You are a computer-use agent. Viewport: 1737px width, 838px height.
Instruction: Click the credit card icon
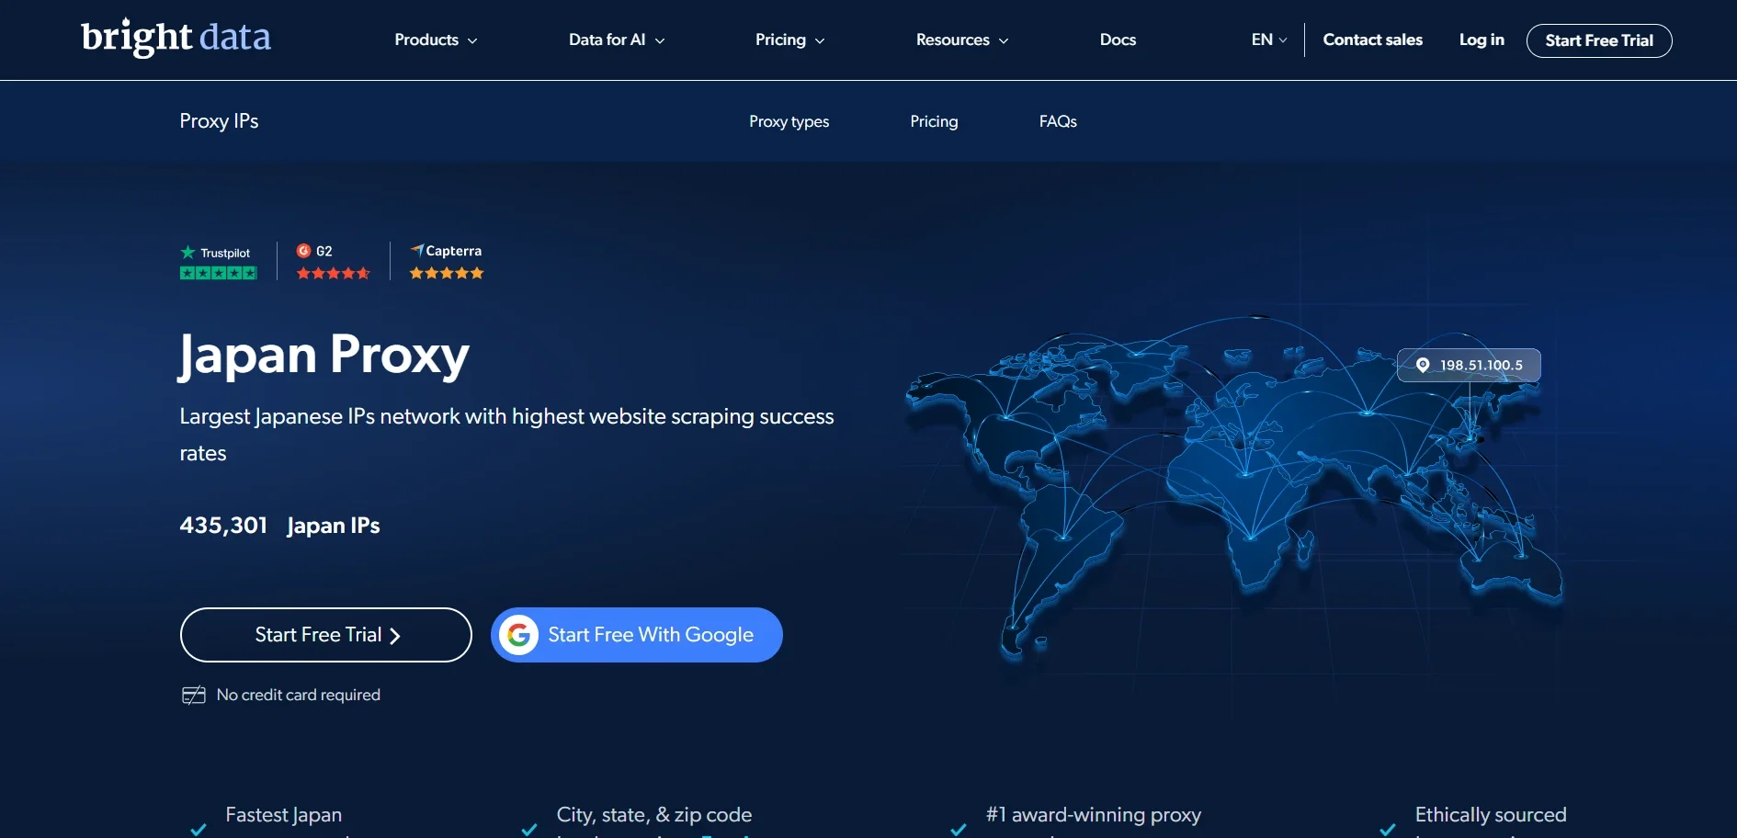(193, 696)
